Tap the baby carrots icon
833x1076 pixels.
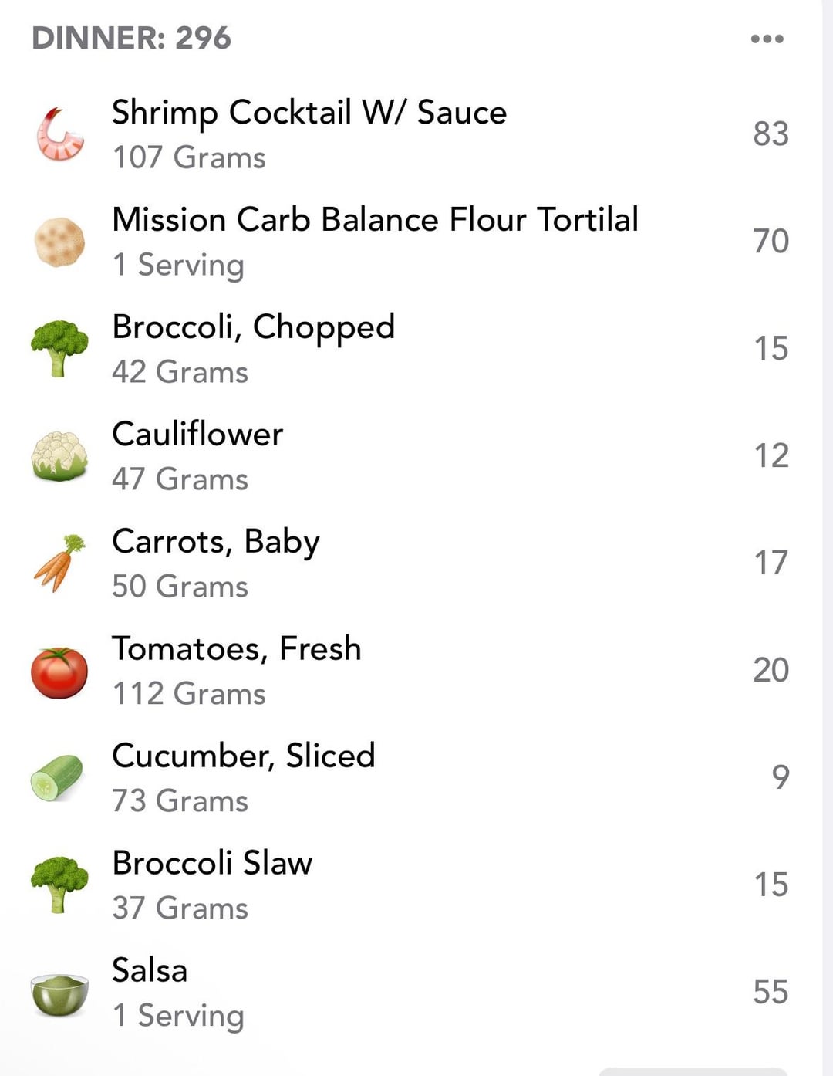click(x=59, y=563)
